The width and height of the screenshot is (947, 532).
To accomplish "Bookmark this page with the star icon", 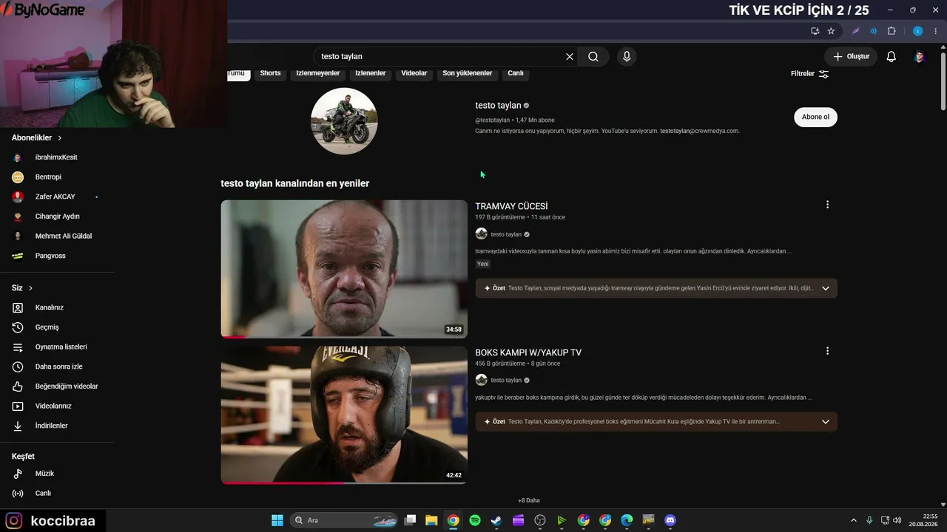I will [831, 31].
